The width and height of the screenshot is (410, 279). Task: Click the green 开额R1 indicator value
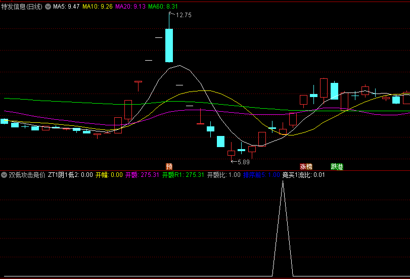coord(183,175)
